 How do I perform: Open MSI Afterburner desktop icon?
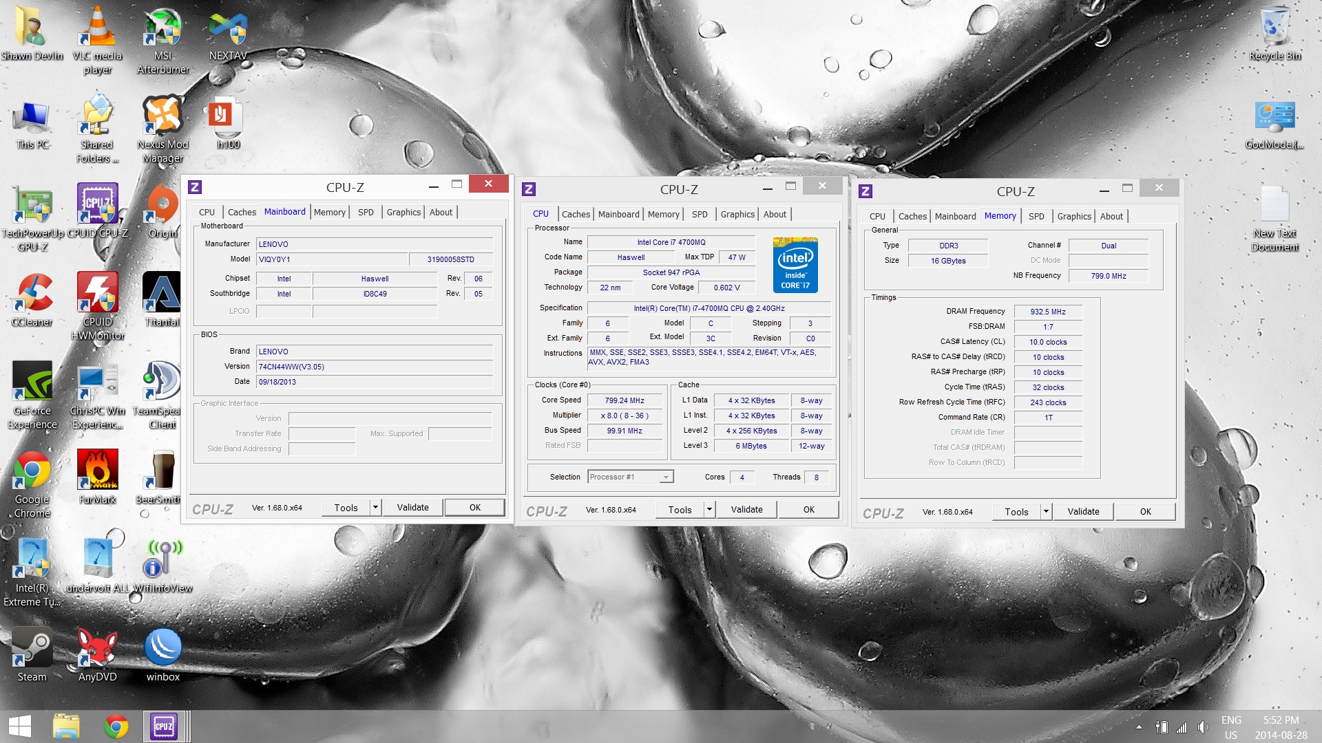coord(162,41)
